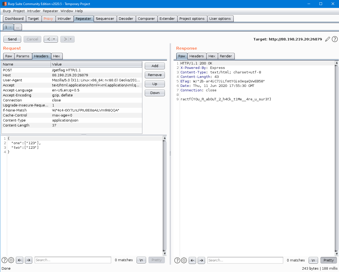
Task: Select the Cache-Control header row
Action: 72,115
